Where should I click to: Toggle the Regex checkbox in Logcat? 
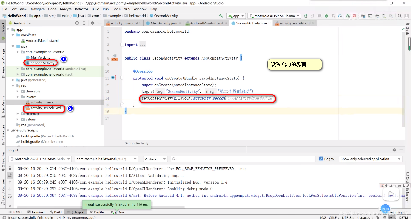321,159
